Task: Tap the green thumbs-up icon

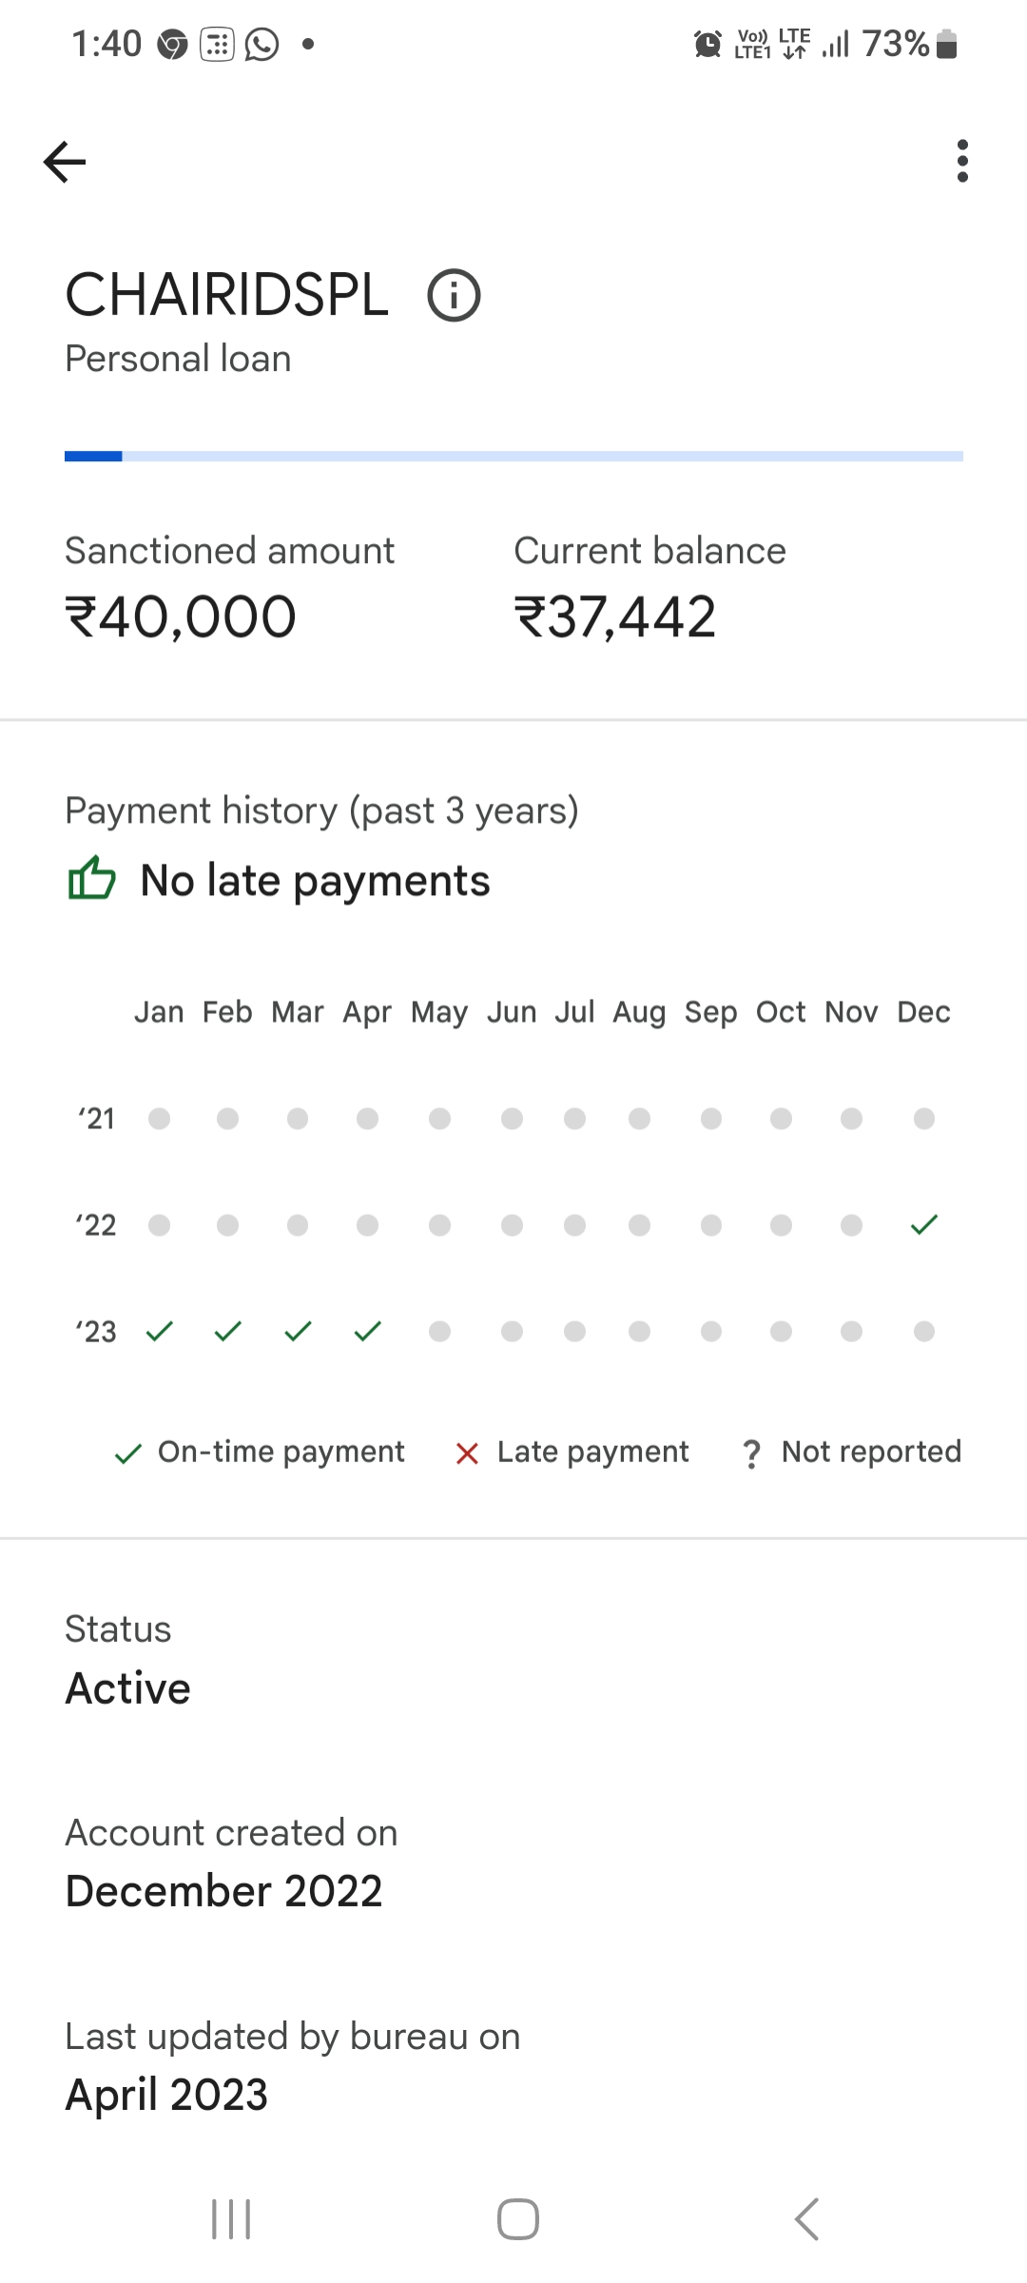Action: pos(92,878)
